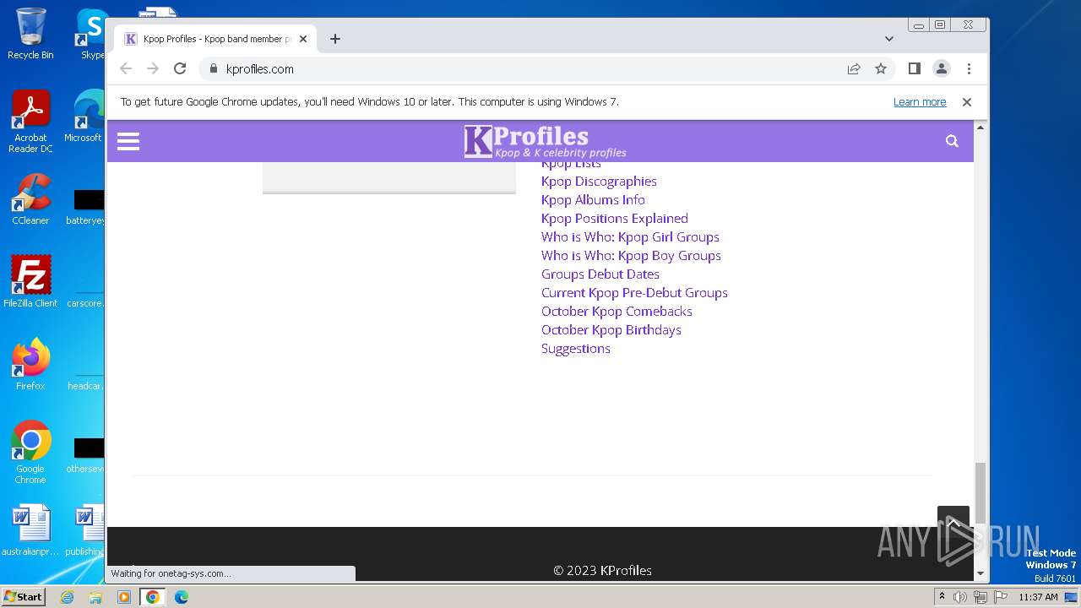Open Current Kpop Pre-Debut Groups link
Screen dimensions: 1081x608
tap(634, 292)
